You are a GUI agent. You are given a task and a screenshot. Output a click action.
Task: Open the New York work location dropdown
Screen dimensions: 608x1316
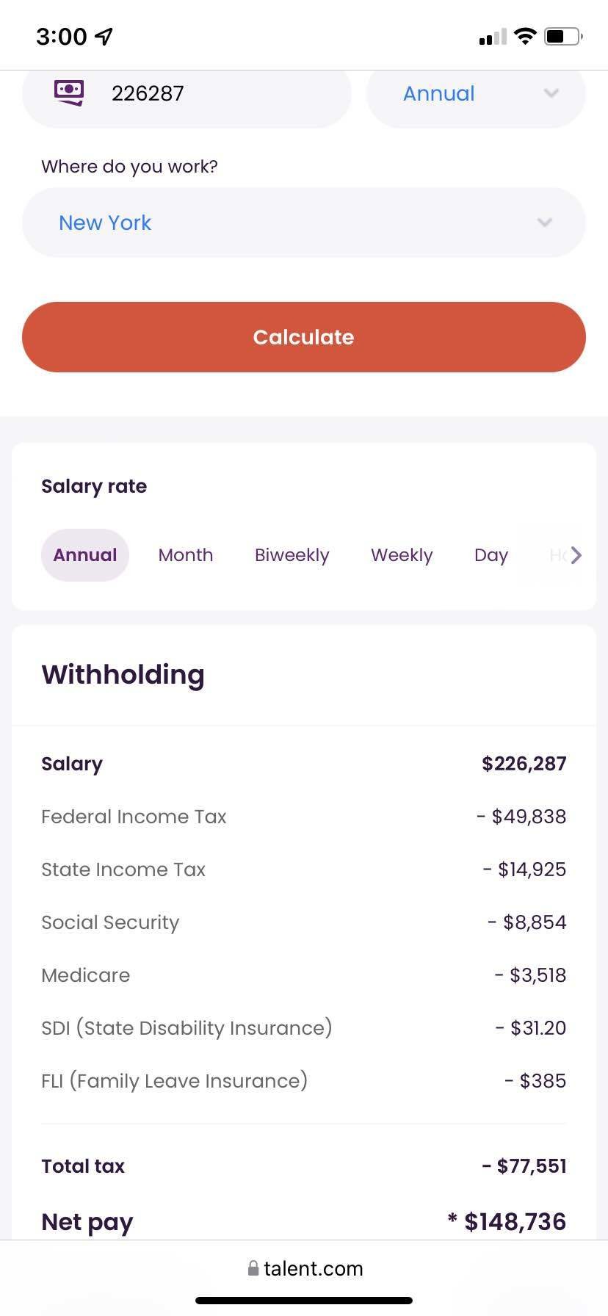point(303,222)
